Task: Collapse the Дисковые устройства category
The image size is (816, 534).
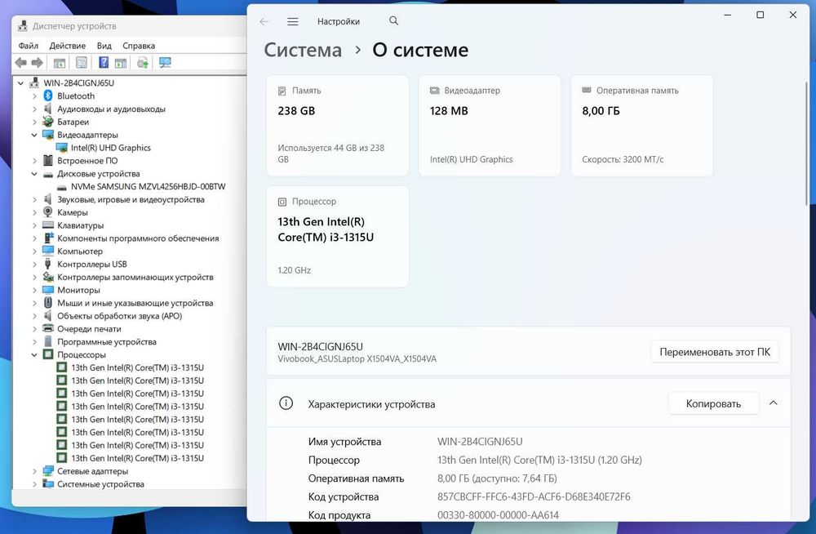Action: [34, 173]
